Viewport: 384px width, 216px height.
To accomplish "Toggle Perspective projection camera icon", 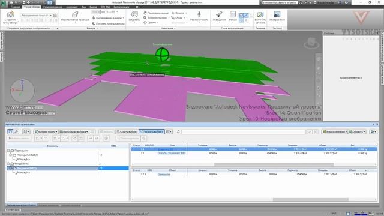I will pyautogui.click(x=75, y=14).
